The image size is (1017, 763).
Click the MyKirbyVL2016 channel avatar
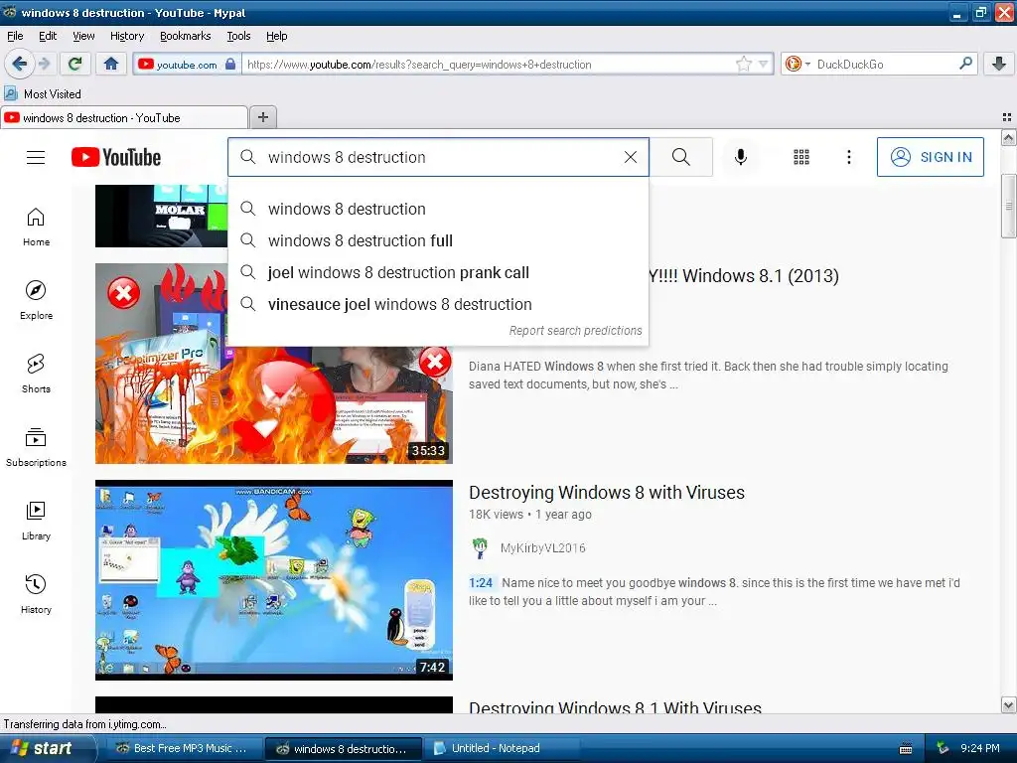[480, 548]
